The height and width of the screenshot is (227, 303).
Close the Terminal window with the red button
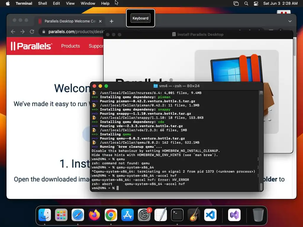94,86
